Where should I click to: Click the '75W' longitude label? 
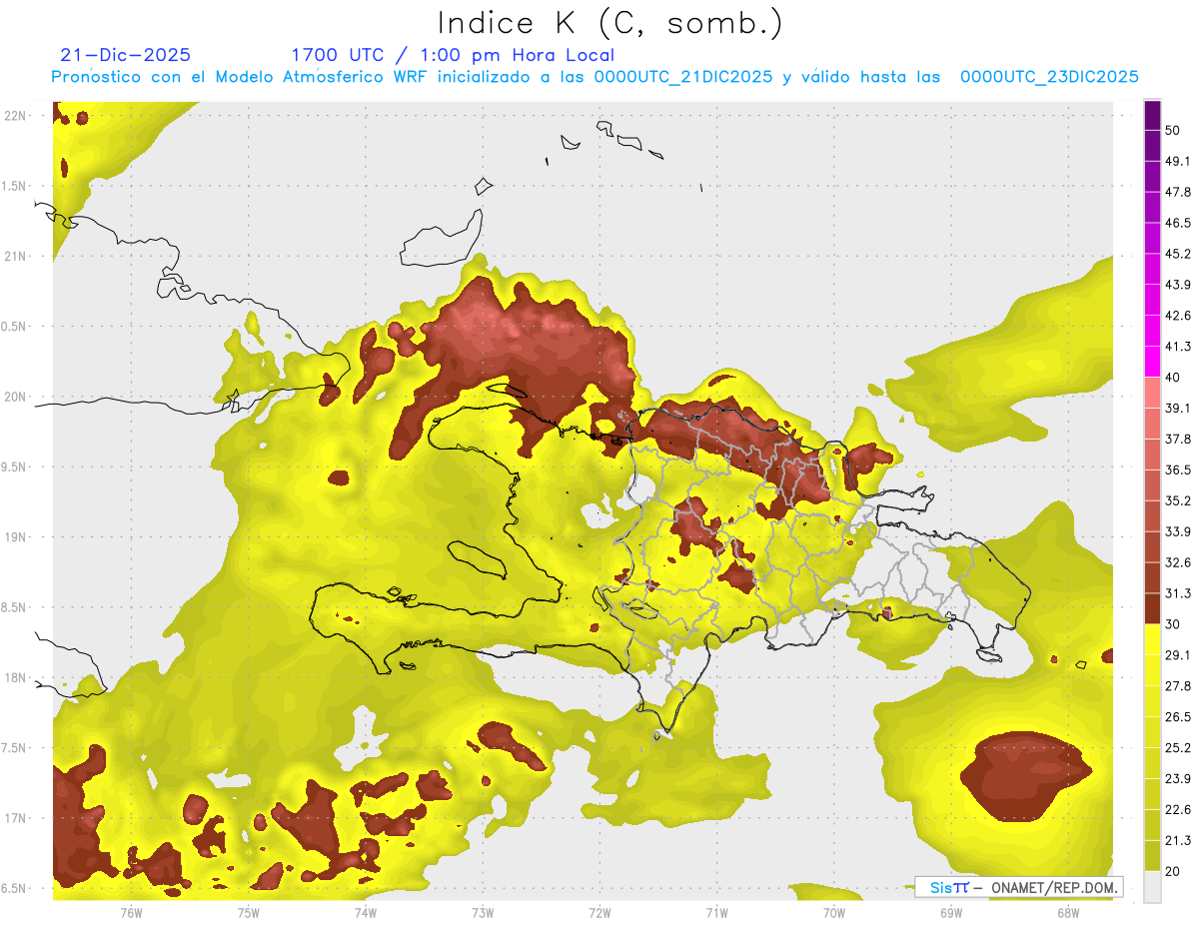coord(249,913)
